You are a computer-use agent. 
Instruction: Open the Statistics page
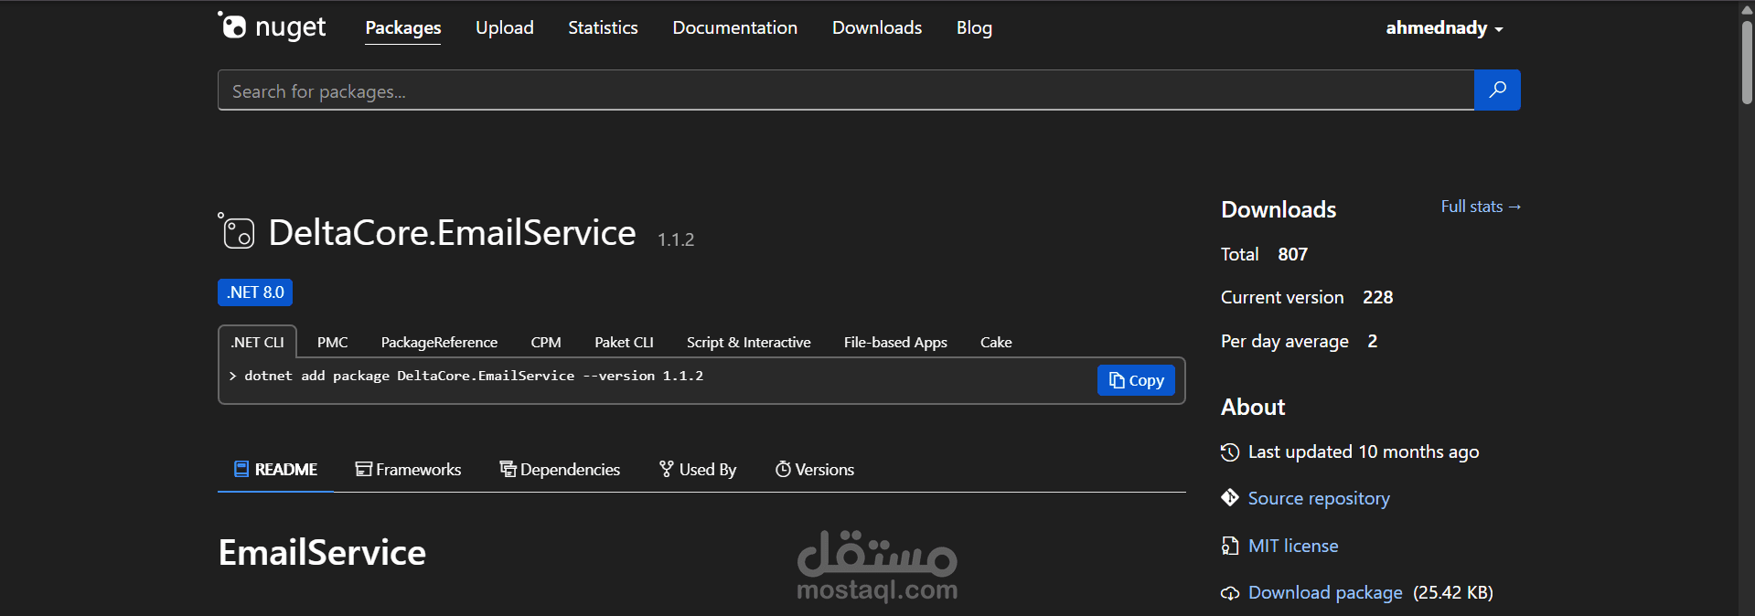(x=603, y=27)
